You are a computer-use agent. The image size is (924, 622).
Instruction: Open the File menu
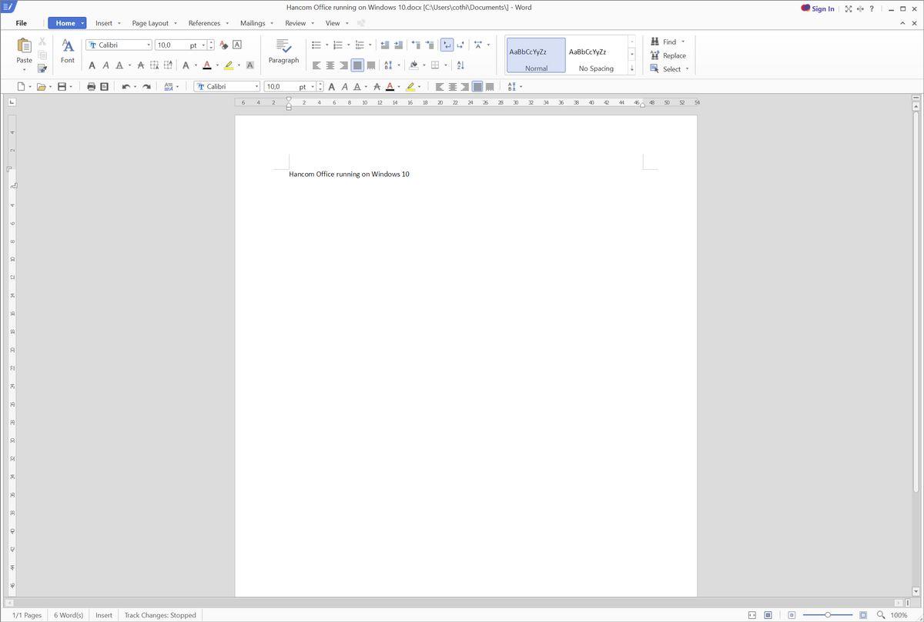(22, 23)
